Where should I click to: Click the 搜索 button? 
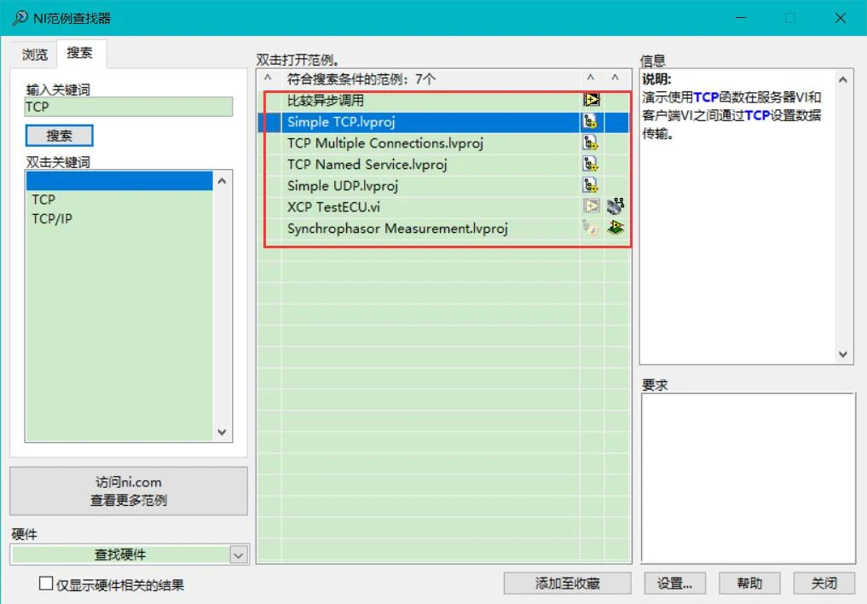59,136
